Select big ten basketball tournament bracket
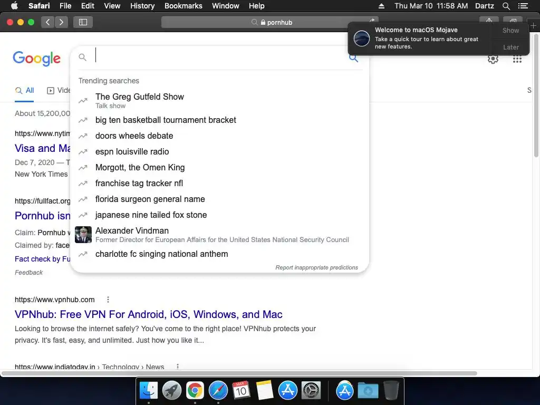 [x=219, y=120]
